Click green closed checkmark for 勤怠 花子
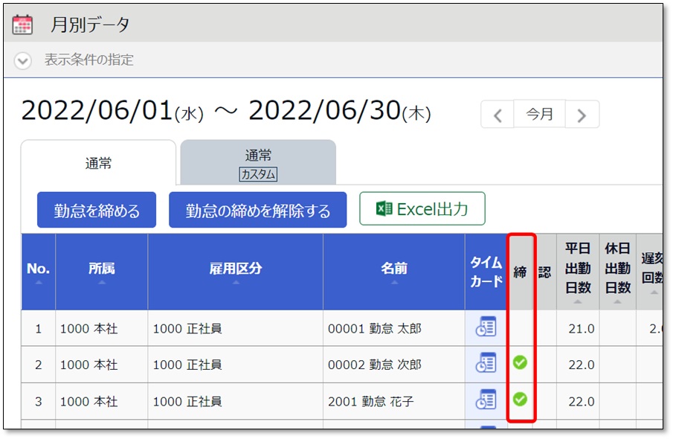 pos(520,400)
